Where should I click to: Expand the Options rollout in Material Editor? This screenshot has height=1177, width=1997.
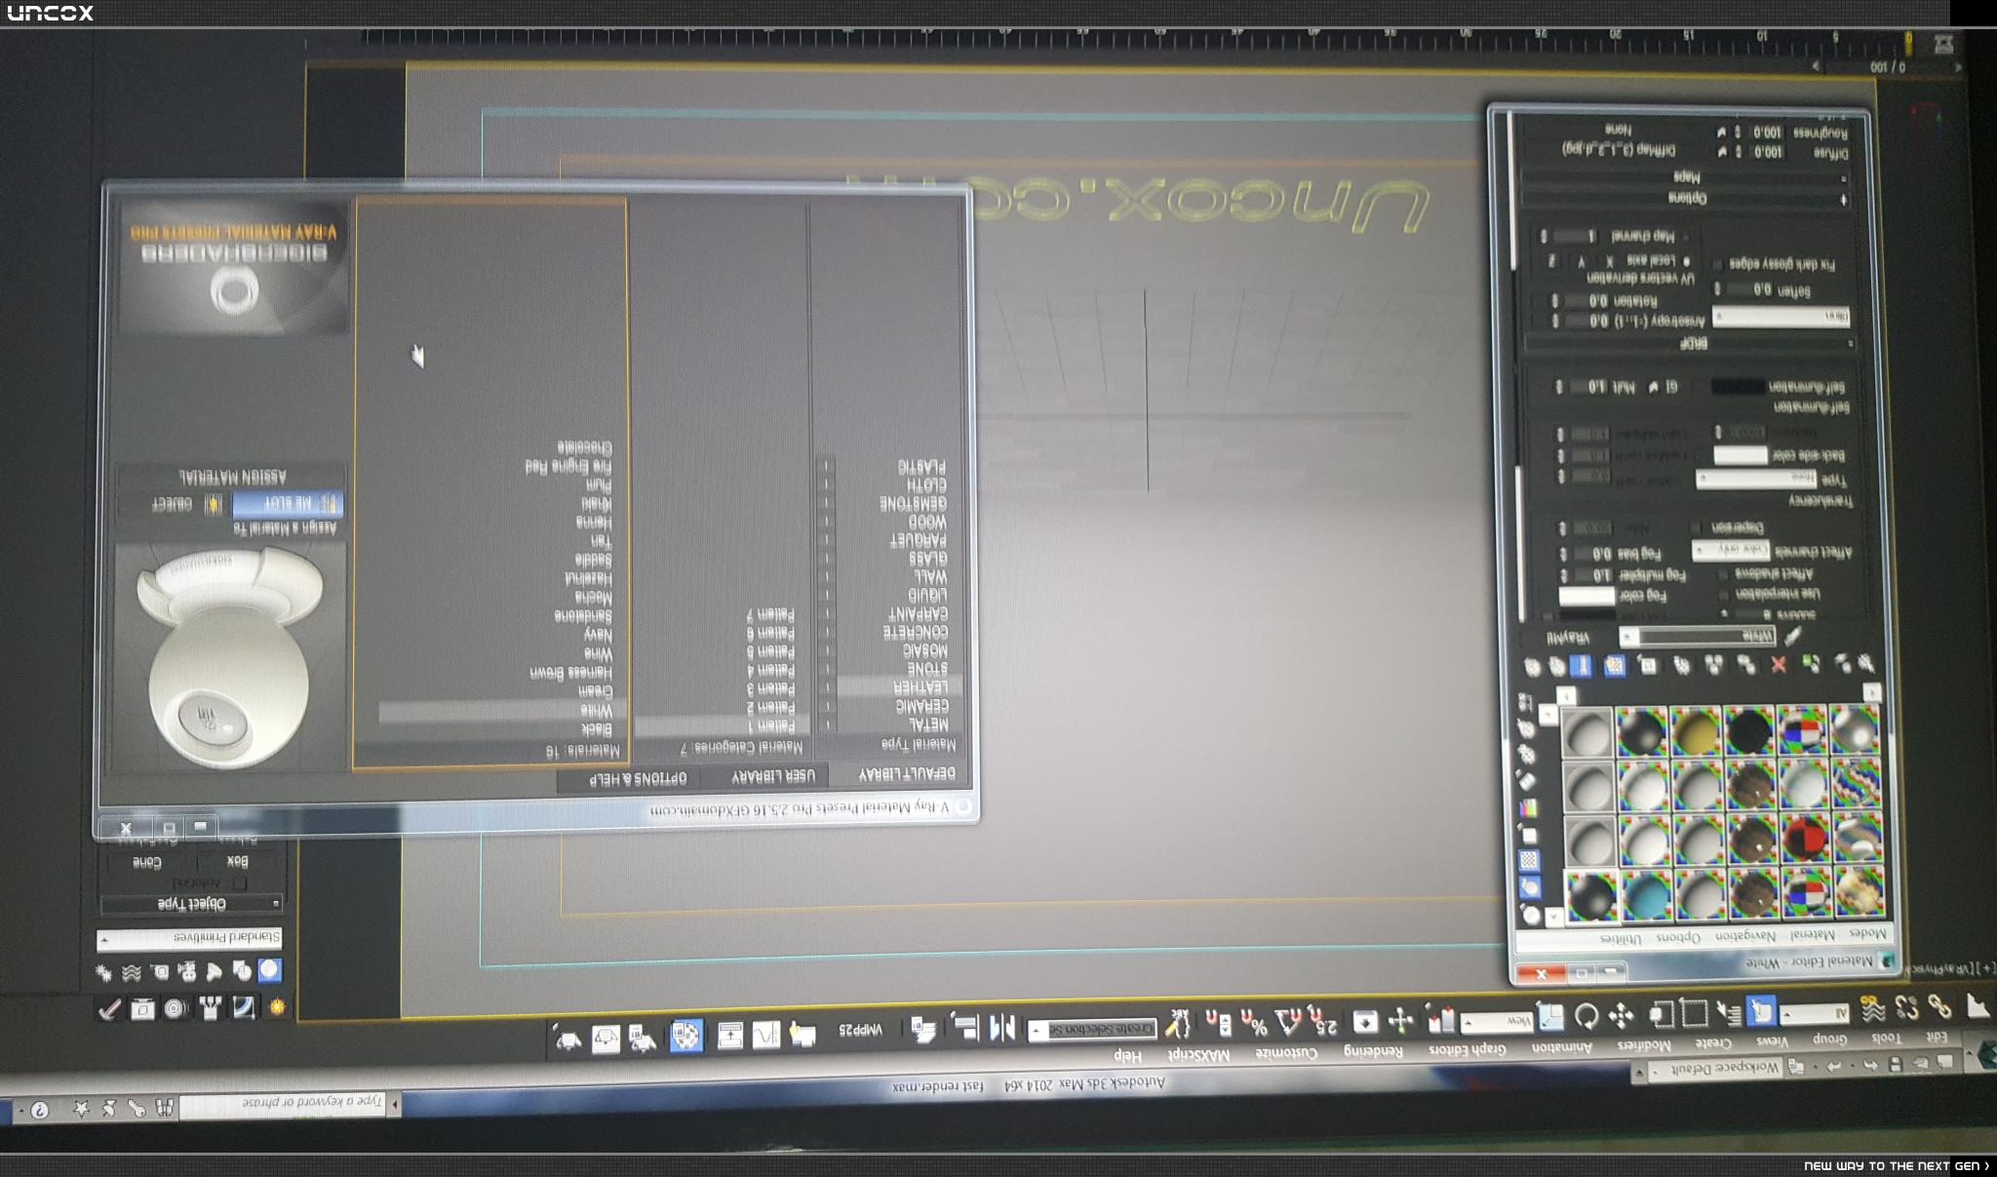click(x=1686, y=198)
